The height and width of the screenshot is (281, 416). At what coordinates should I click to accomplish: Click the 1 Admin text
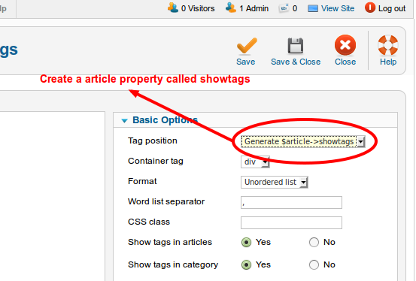coord(254,8)
